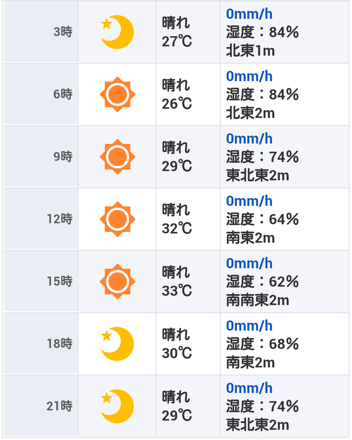Click the sunny icon at 12時

pyautogui.click(x=118, y=219)
